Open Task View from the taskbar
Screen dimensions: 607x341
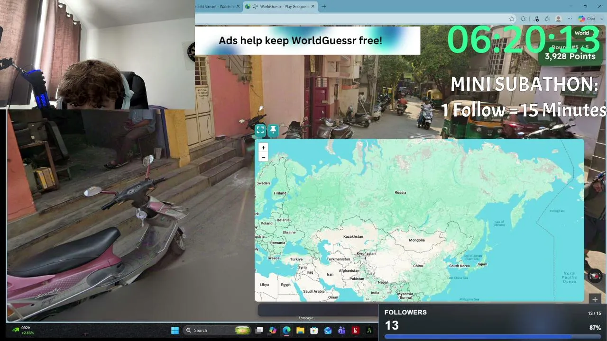(x=259, y=330)
